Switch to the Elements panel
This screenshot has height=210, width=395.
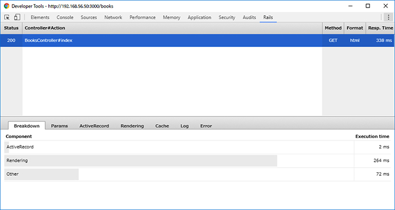point(40,17)
